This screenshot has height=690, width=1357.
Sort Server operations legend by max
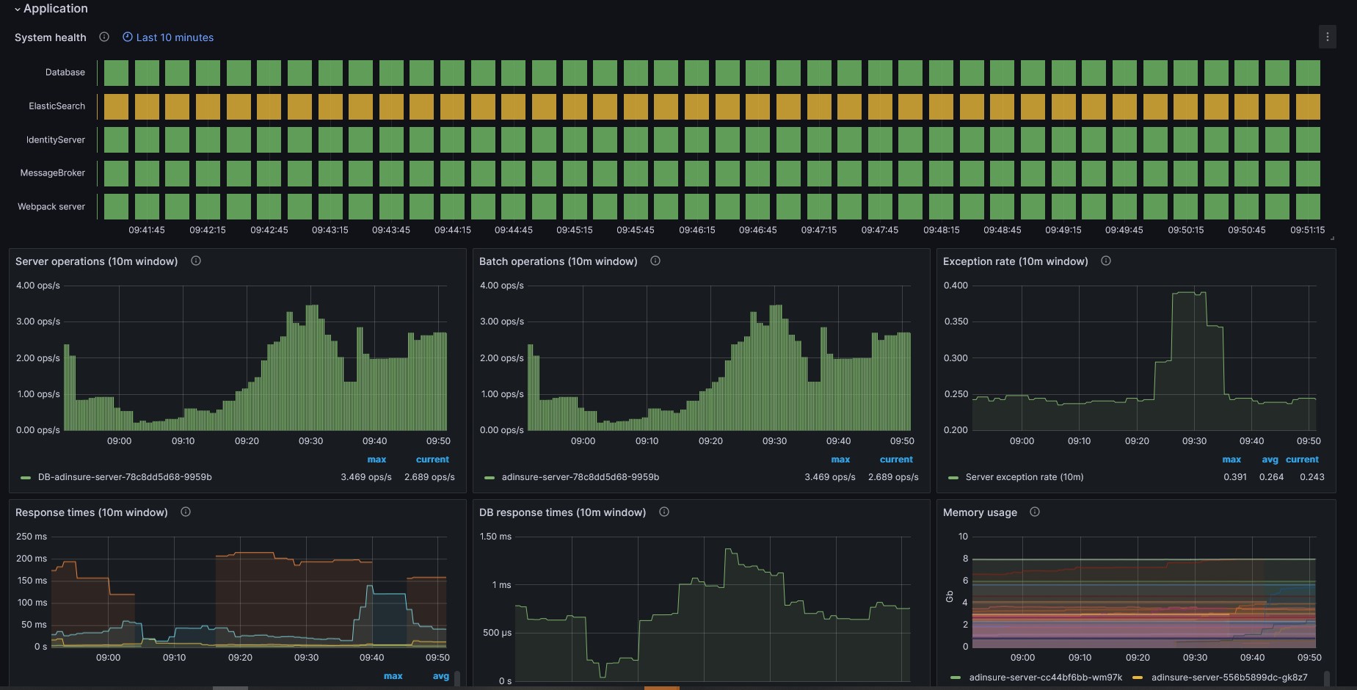(376, 460)
